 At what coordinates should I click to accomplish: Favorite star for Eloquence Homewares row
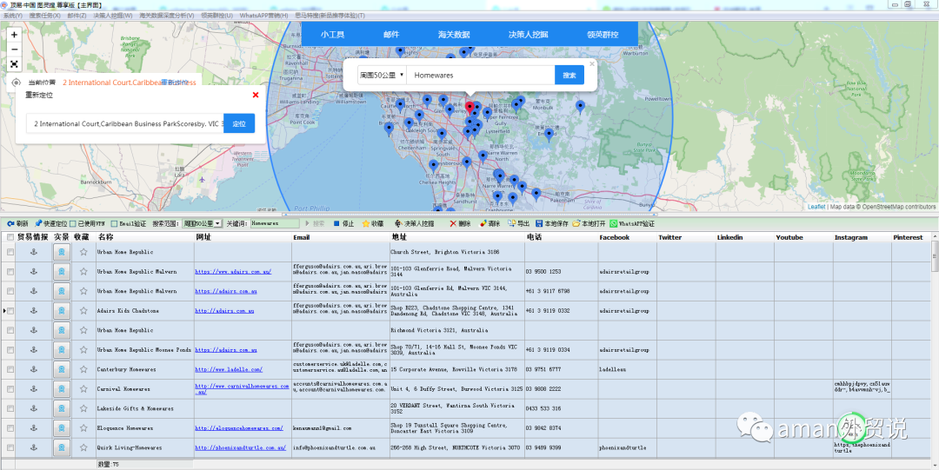[83, 428]
